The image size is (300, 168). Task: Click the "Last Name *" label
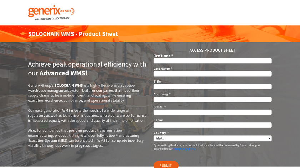[x=163, y=69]
